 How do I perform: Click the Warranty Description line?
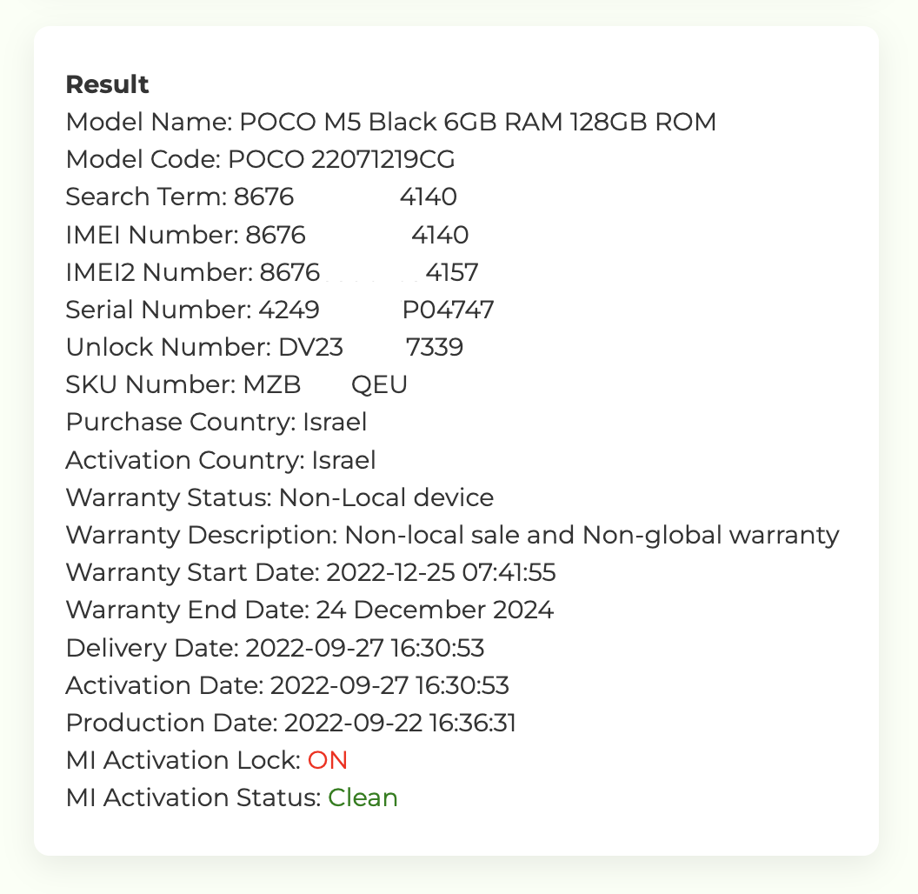(453, 536)
